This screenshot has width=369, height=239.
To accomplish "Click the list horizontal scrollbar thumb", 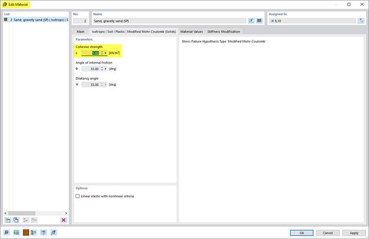I will 22,213.
